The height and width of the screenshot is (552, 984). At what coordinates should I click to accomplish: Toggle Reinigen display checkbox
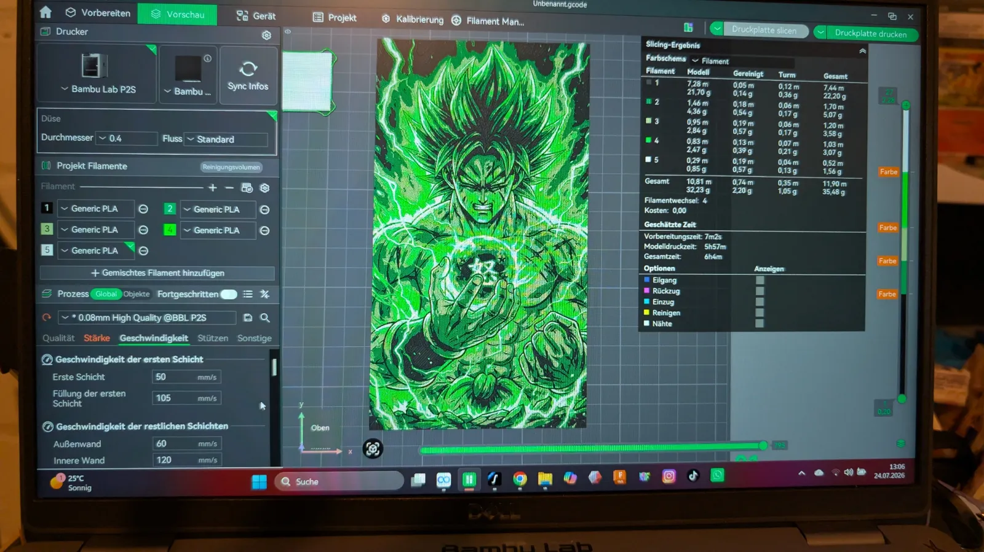760,313
